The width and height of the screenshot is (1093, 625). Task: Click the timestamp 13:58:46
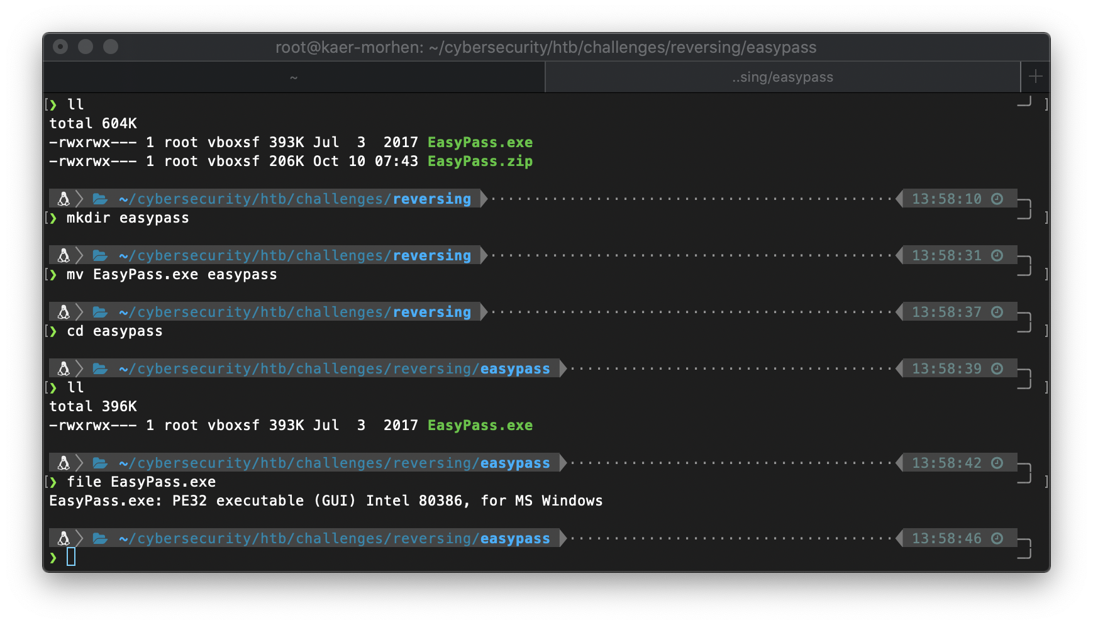pyautogui.click(x=946, y=538)
